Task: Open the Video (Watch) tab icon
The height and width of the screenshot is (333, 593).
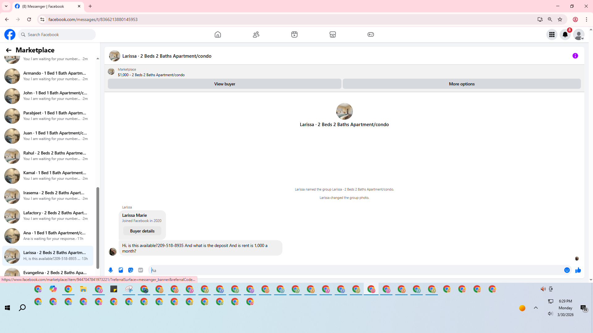Action: [294, 35]
